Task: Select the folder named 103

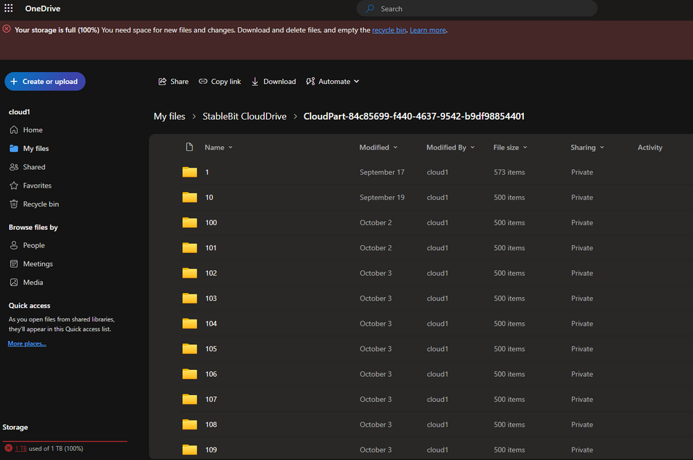Action: point(211,298)
